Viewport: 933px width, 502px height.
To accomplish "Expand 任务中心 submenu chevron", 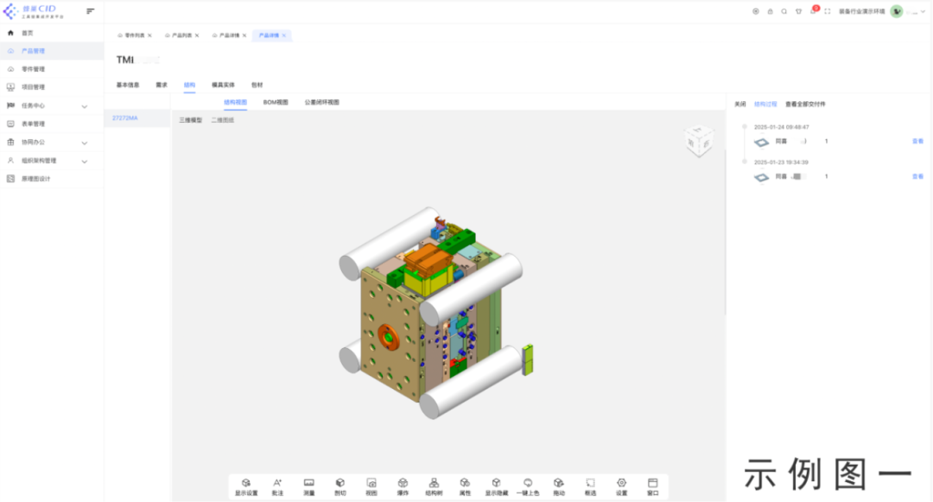I will coord(85,106).
